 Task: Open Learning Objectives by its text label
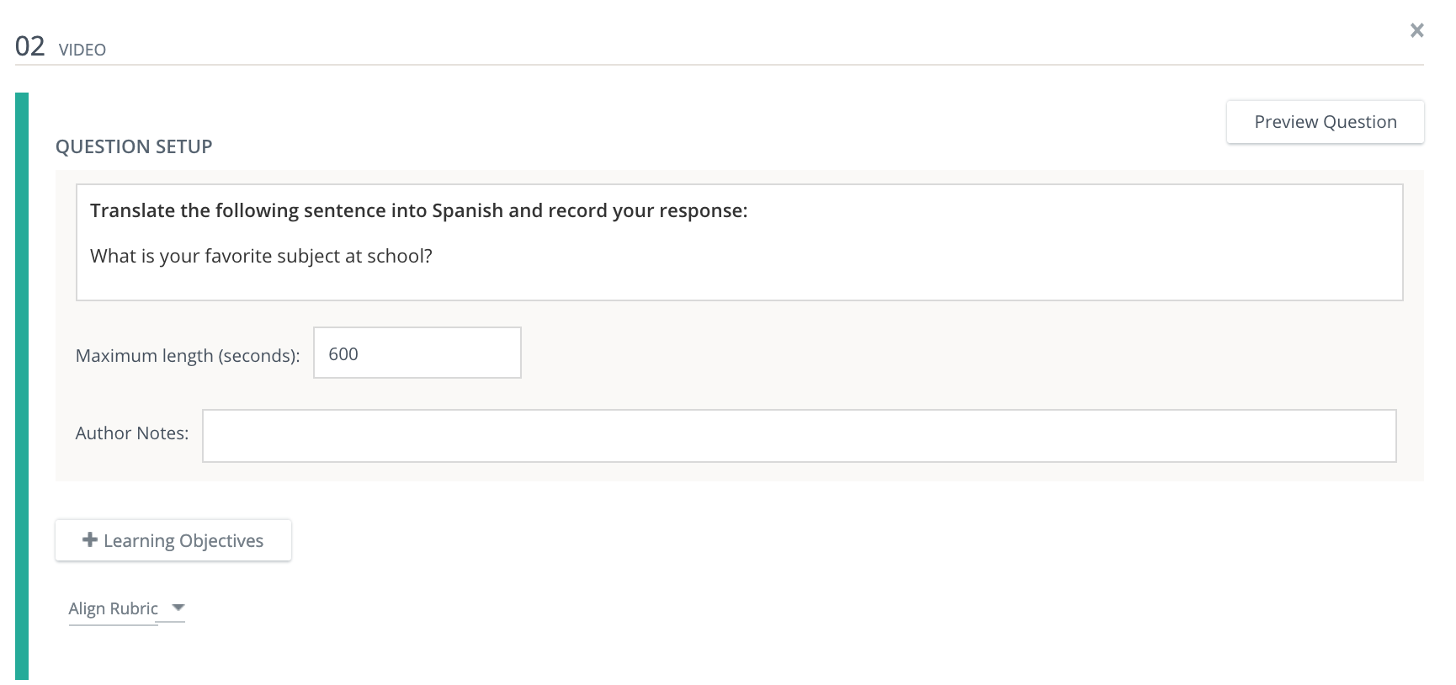(x=183, y=541)
